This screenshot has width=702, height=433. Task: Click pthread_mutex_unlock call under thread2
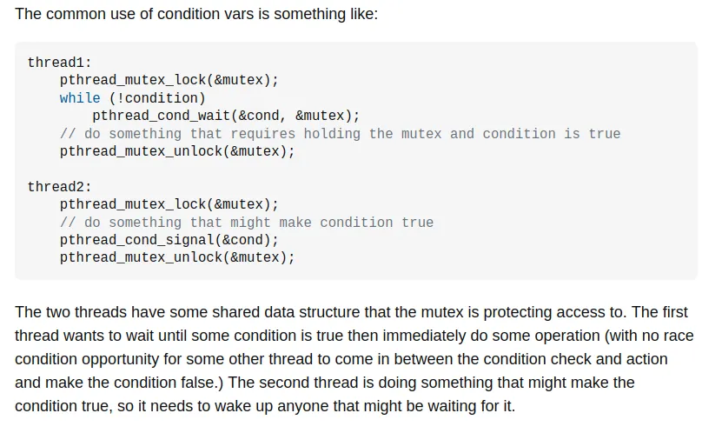point(177,257)
